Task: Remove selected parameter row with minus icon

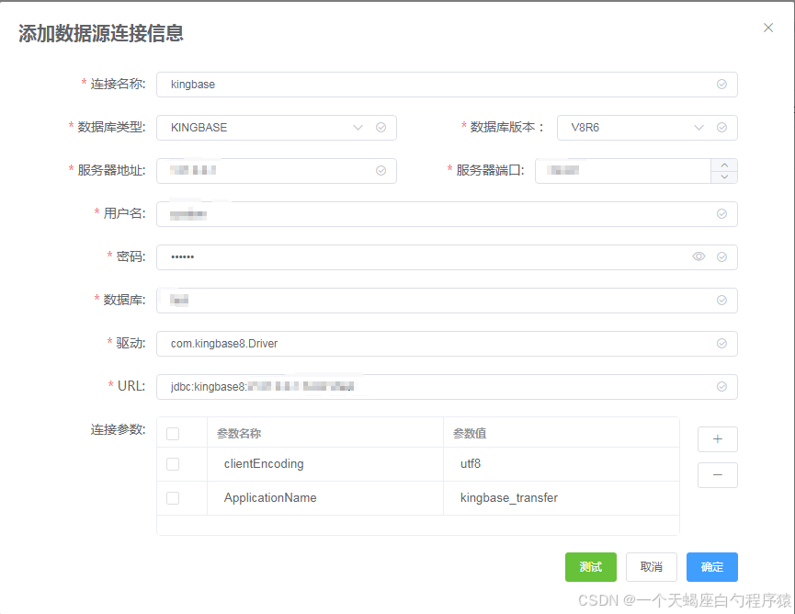Action: (717, 475)
